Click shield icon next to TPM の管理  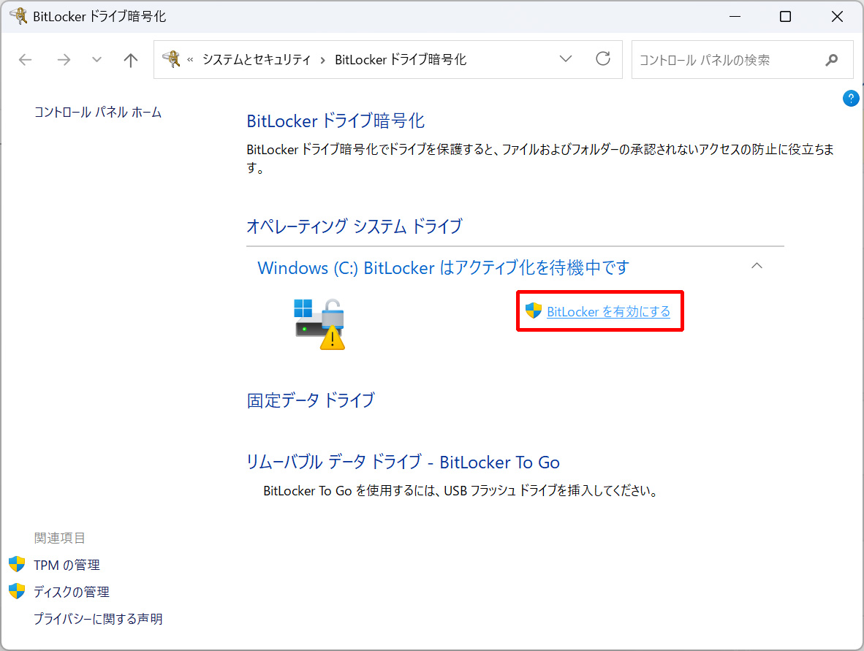17,564
